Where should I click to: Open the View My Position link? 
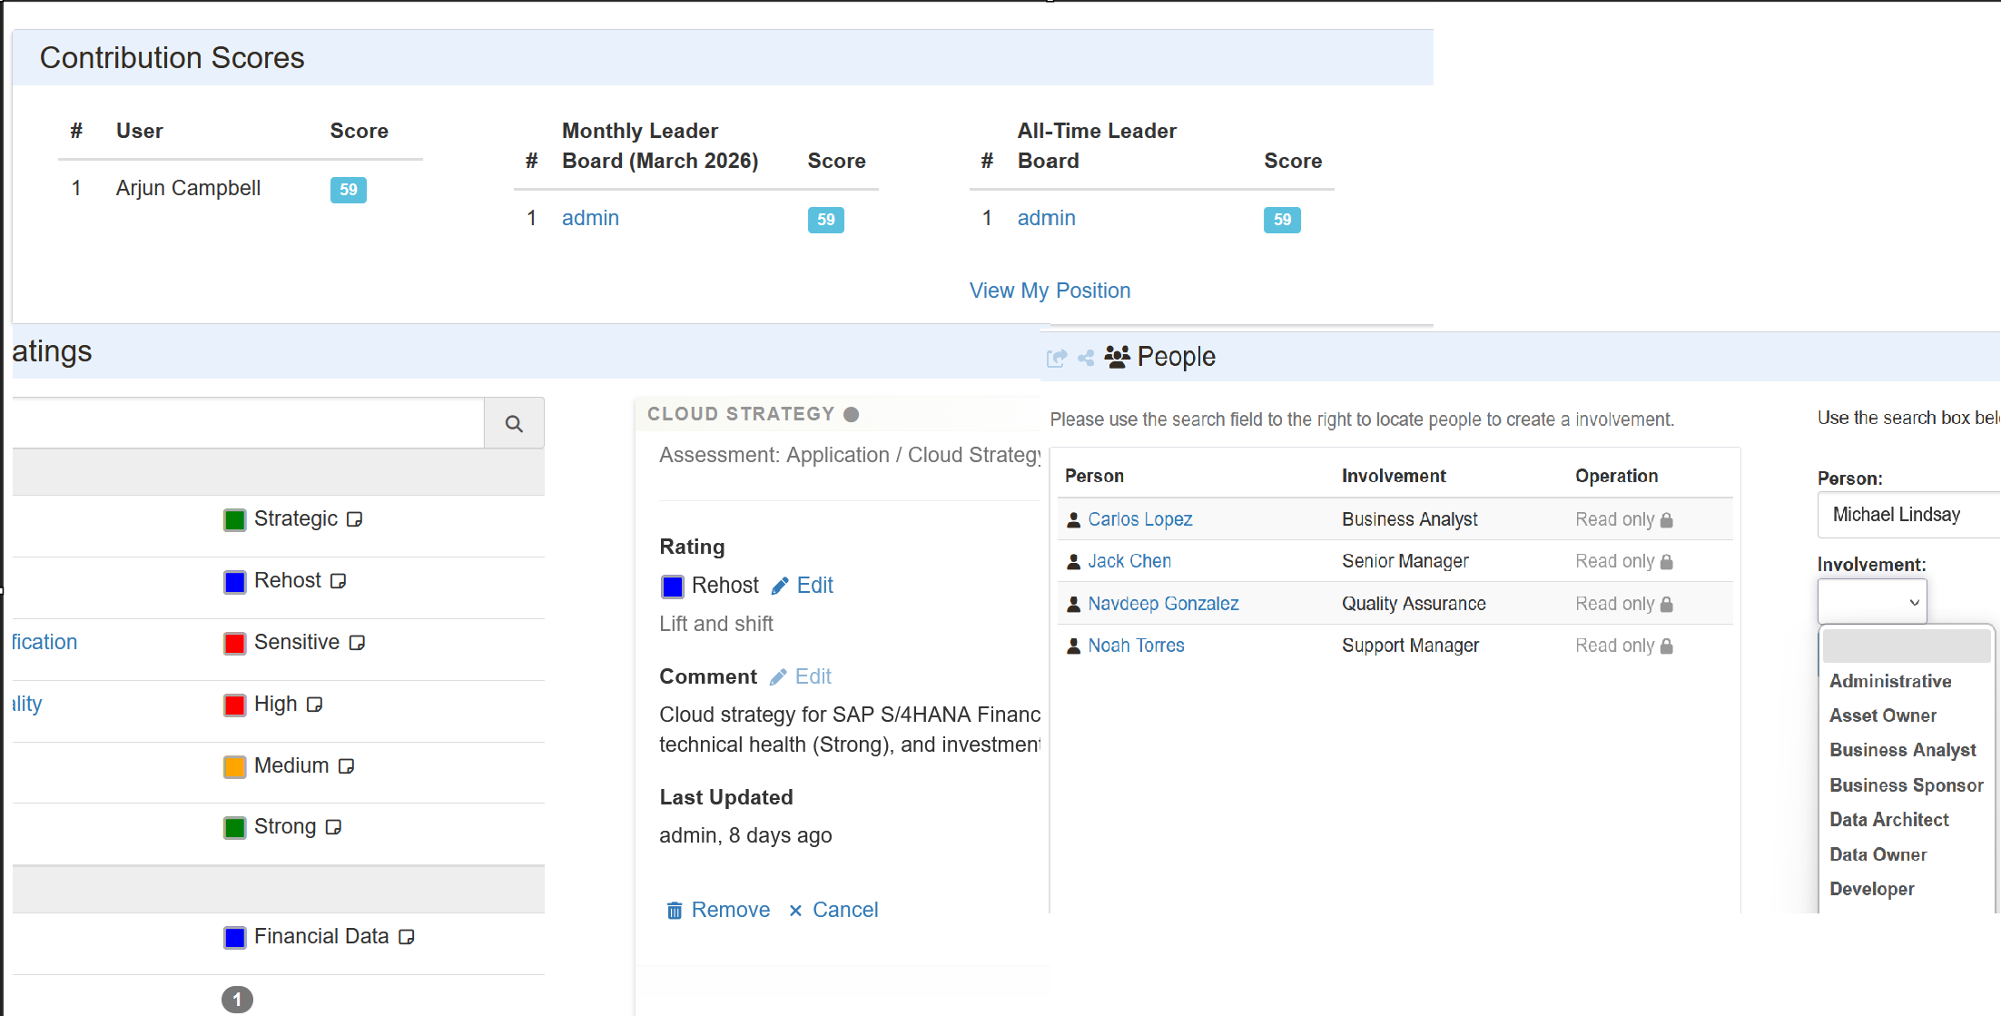(1050, 291)
